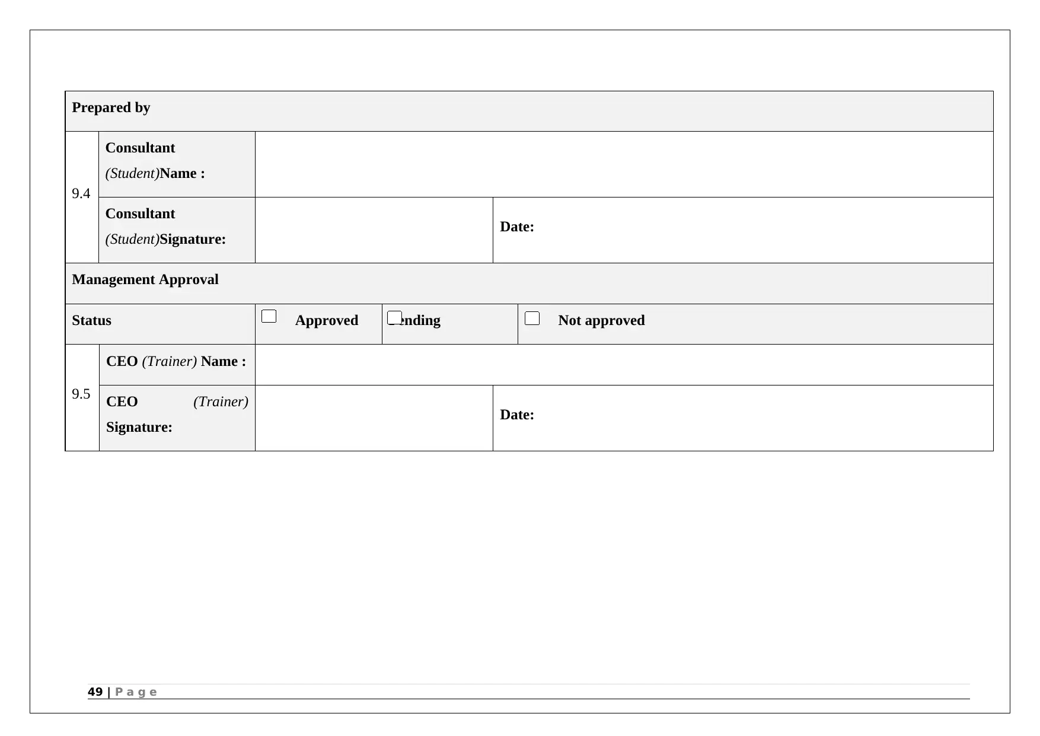Click the 'CEO (Trainer) Signature:' label

coord(177,415)
